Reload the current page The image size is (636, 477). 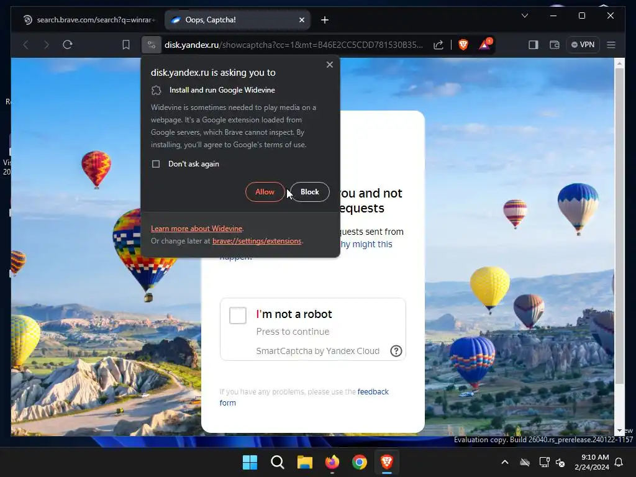click(68, 45)
